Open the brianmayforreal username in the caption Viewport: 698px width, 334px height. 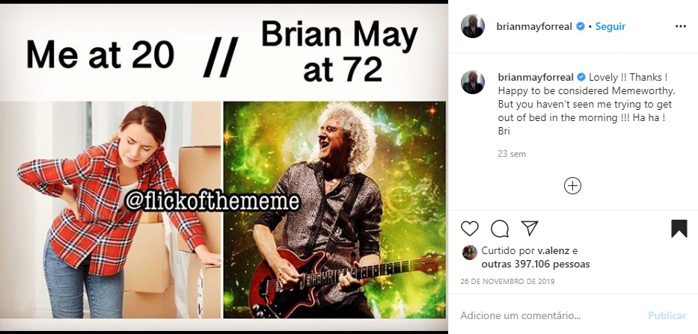click(x=536, y=78)
